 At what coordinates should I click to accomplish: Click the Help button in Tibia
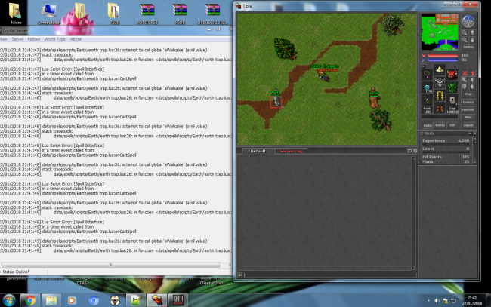468,117
